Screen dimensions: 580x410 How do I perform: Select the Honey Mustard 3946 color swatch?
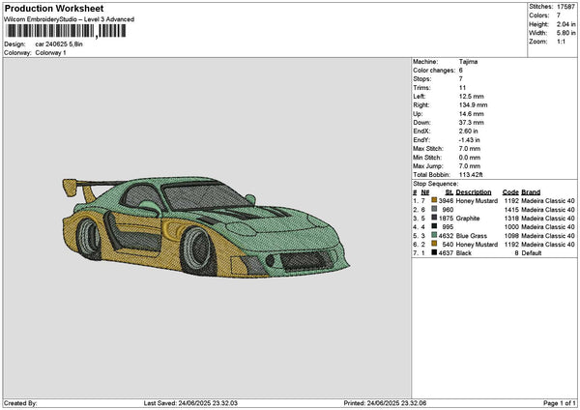click(435, 200)
